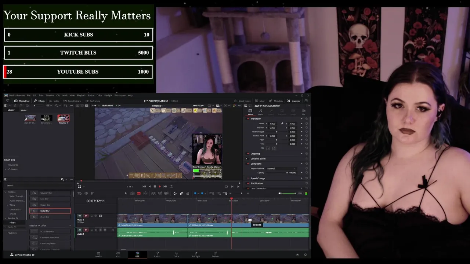
Task: Click the blue flag icon
Action: [195, 193]
